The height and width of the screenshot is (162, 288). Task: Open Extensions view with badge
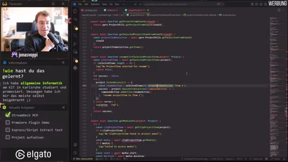76,60
